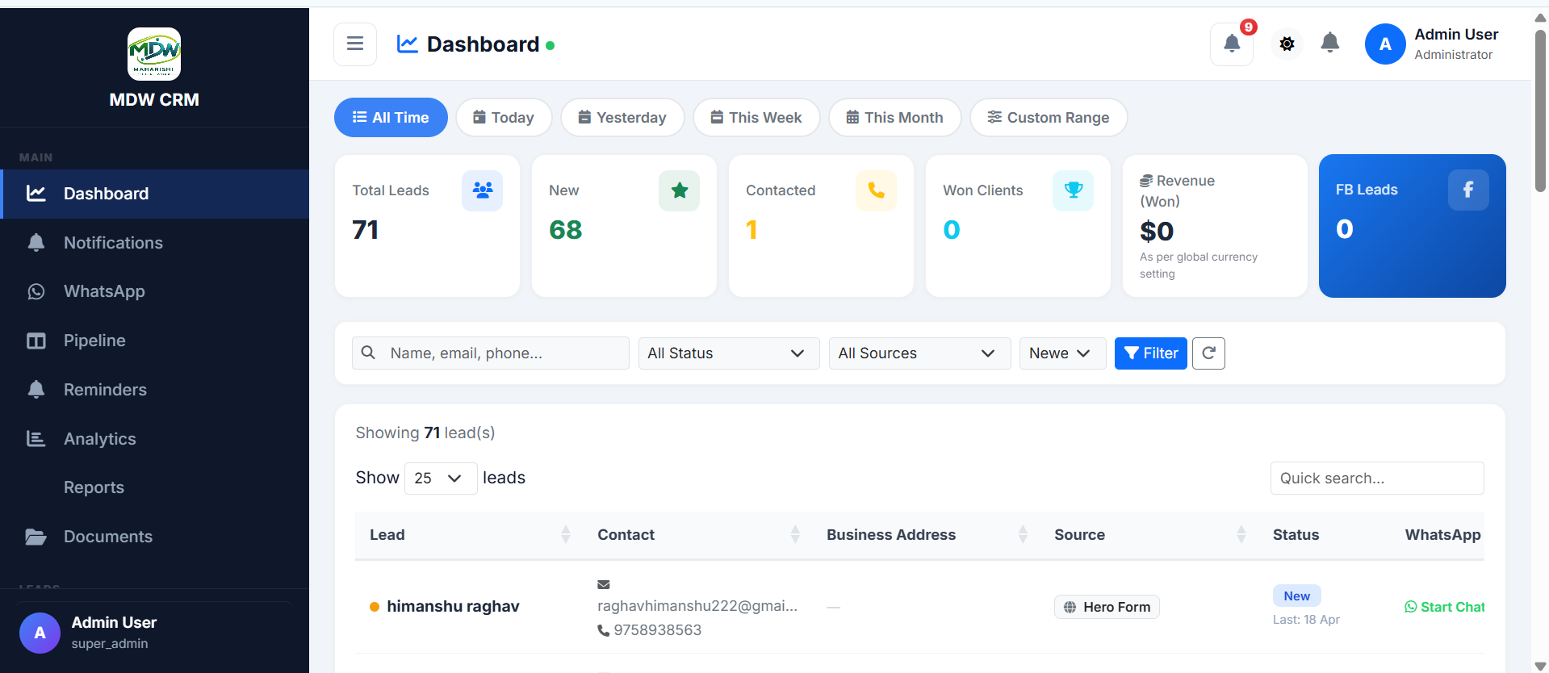
Task: Expand the All Status dropdown
Action: pos(729,353)
